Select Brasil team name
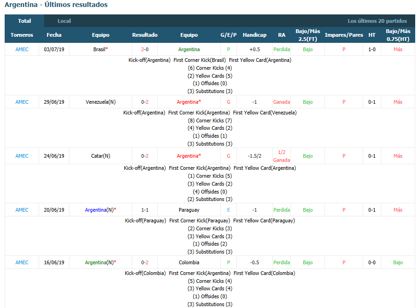The height and width of the screenshot is (308, 418). [101, 49]
